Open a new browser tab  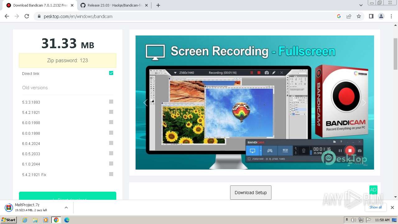158,5
